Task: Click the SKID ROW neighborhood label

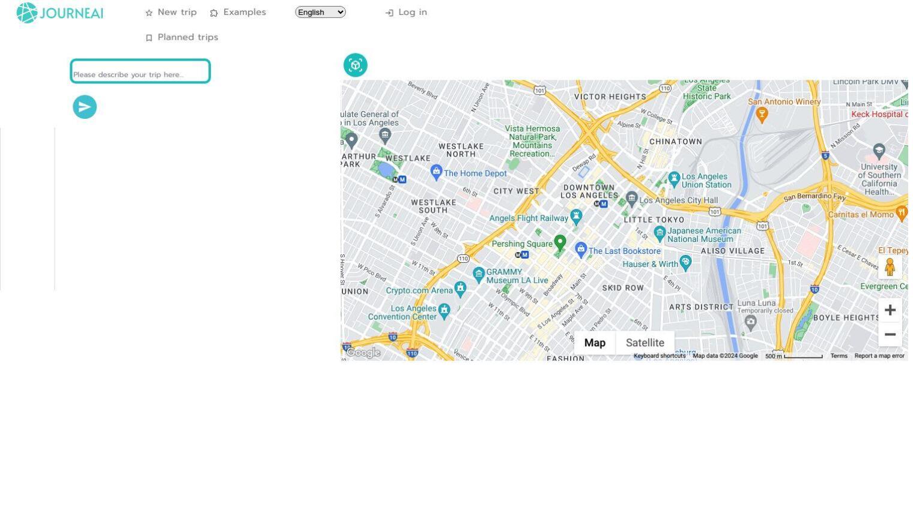Action: [623, 288]
